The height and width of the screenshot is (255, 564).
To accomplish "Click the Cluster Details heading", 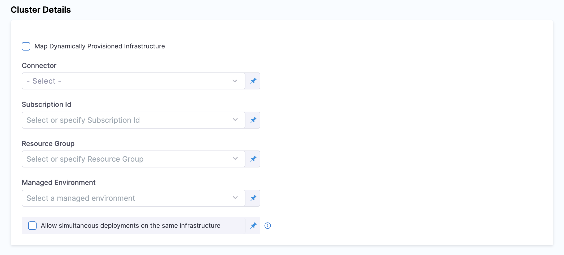I will pos(41,10).
